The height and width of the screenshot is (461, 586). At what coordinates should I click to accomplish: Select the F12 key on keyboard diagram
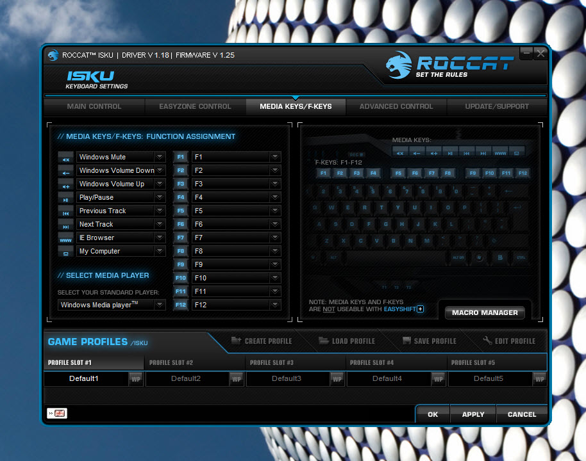pyautogui.click(x=523, y=174)
